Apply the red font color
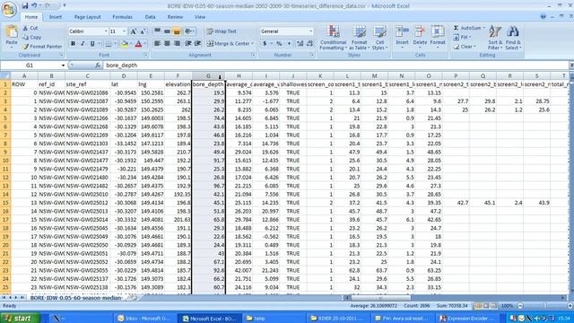 138,44
